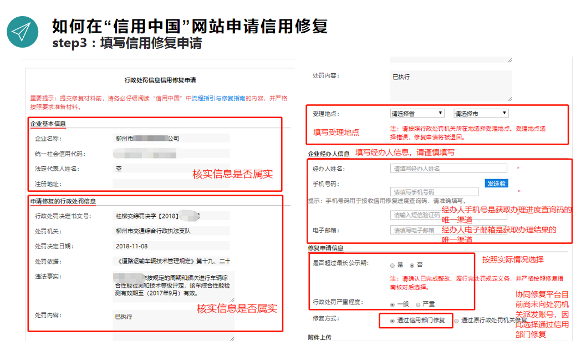Click the 企业基本信息 section heading

pyautogui.click(x=48, y=124)
